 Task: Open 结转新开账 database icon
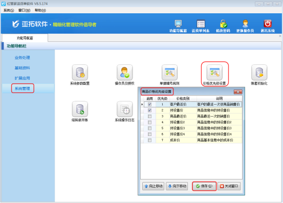pyautogui.click(x=80, y=109)
